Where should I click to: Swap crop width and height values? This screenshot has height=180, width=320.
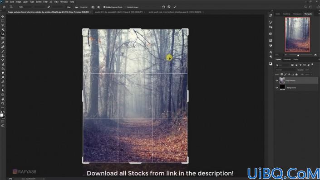click(49, 7)
